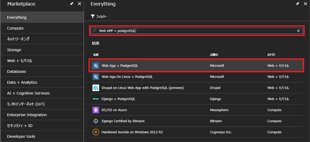310x142 pixels.
Task: Select Django Certified by Bitnami name
Action: coord(123,121)
